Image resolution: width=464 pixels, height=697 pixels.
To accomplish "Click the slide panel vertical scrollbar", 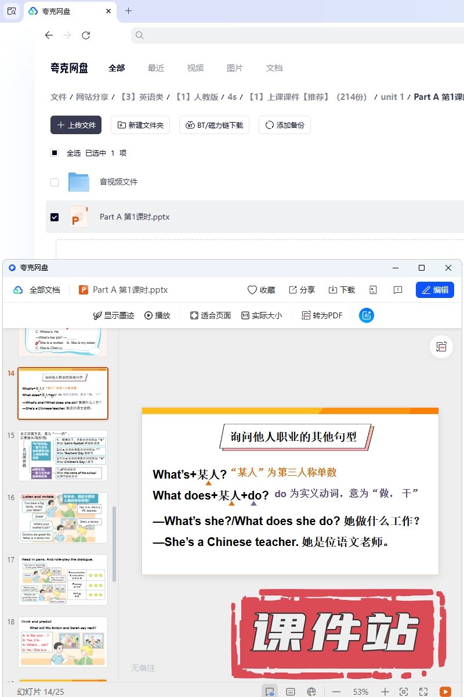I will pos(114,543).
